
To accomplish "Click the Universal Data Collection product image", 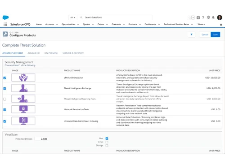I will point(23,121).
